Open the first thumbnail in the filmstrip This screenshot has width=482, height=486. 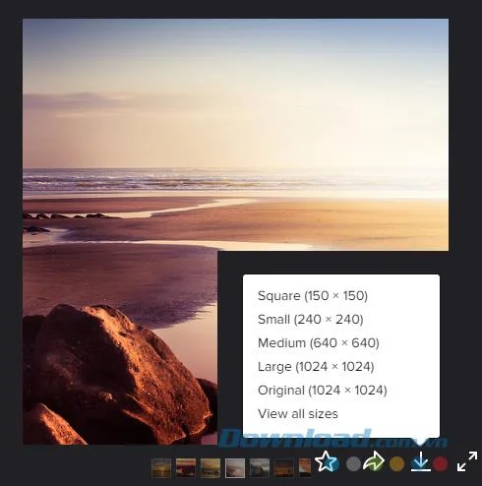tap(161, 468)
